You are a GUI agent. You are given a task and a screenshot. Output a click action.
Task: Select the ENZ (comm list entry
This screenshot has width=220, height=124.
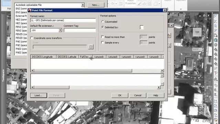point(21,9)
